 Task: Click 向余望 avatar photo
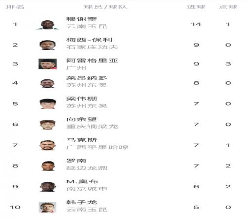click(47, 124)
